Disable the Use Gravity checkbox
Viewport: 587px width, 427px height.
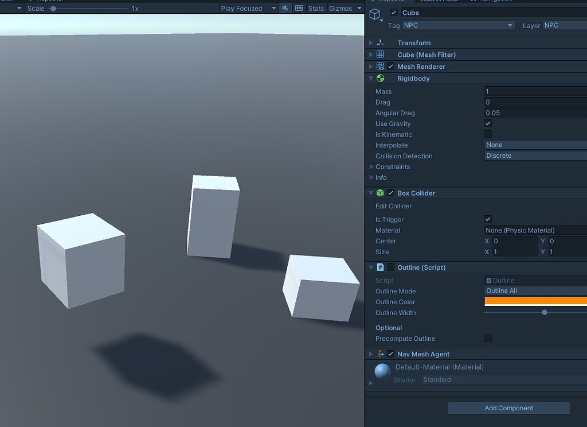[488, 123]
